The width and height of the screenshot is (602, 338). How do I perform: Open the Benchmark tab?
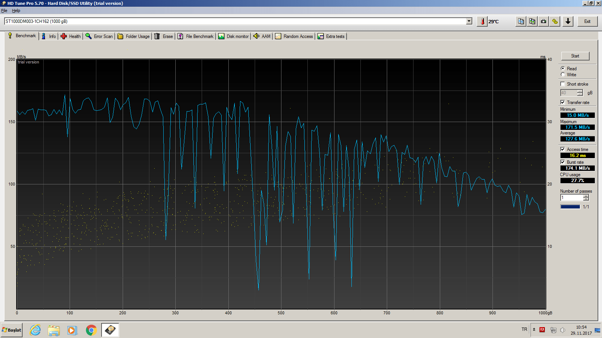(22, 36)
